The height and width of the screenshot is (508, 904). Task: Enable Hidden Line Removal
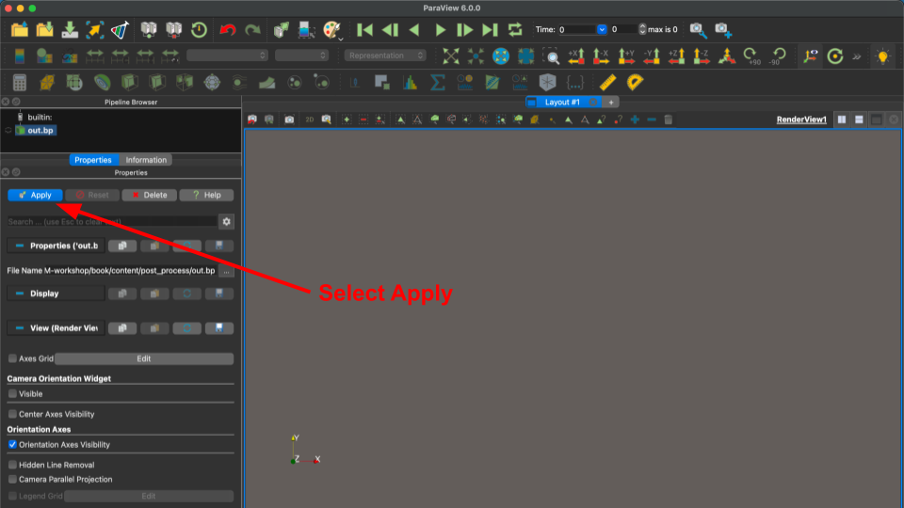click(12, 465)
